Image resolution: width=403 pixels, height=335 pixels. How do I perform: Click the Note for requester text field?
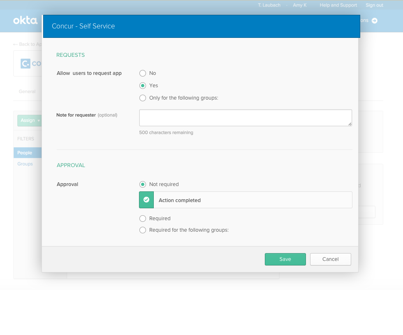coord(246,118)
